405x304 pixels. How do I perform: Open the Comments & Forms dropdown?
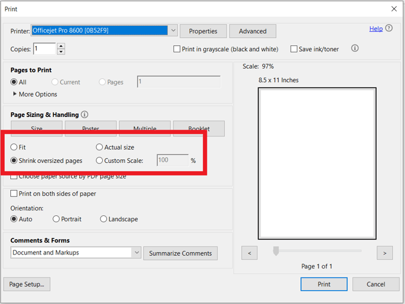click(x=137, y=253)
